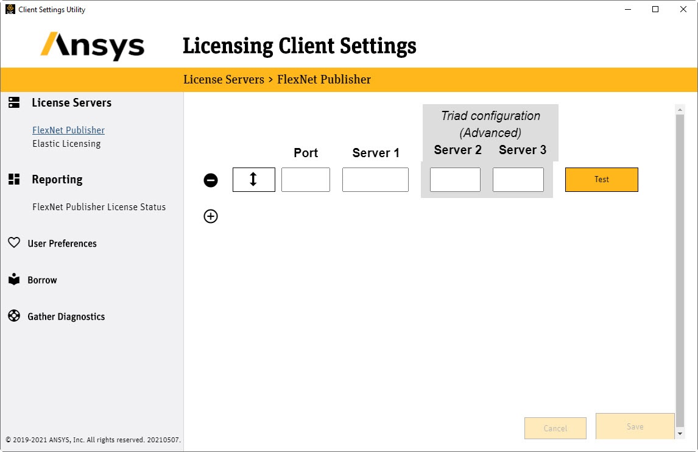Viewport: 698px width, 452px height.
Task: Click the Cancel button
Action: (555, 428)
